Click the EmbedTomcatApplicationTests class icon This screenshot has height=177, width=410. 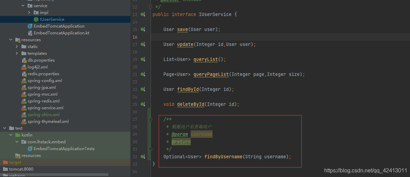pyautogui.click(x=30, y=149)
